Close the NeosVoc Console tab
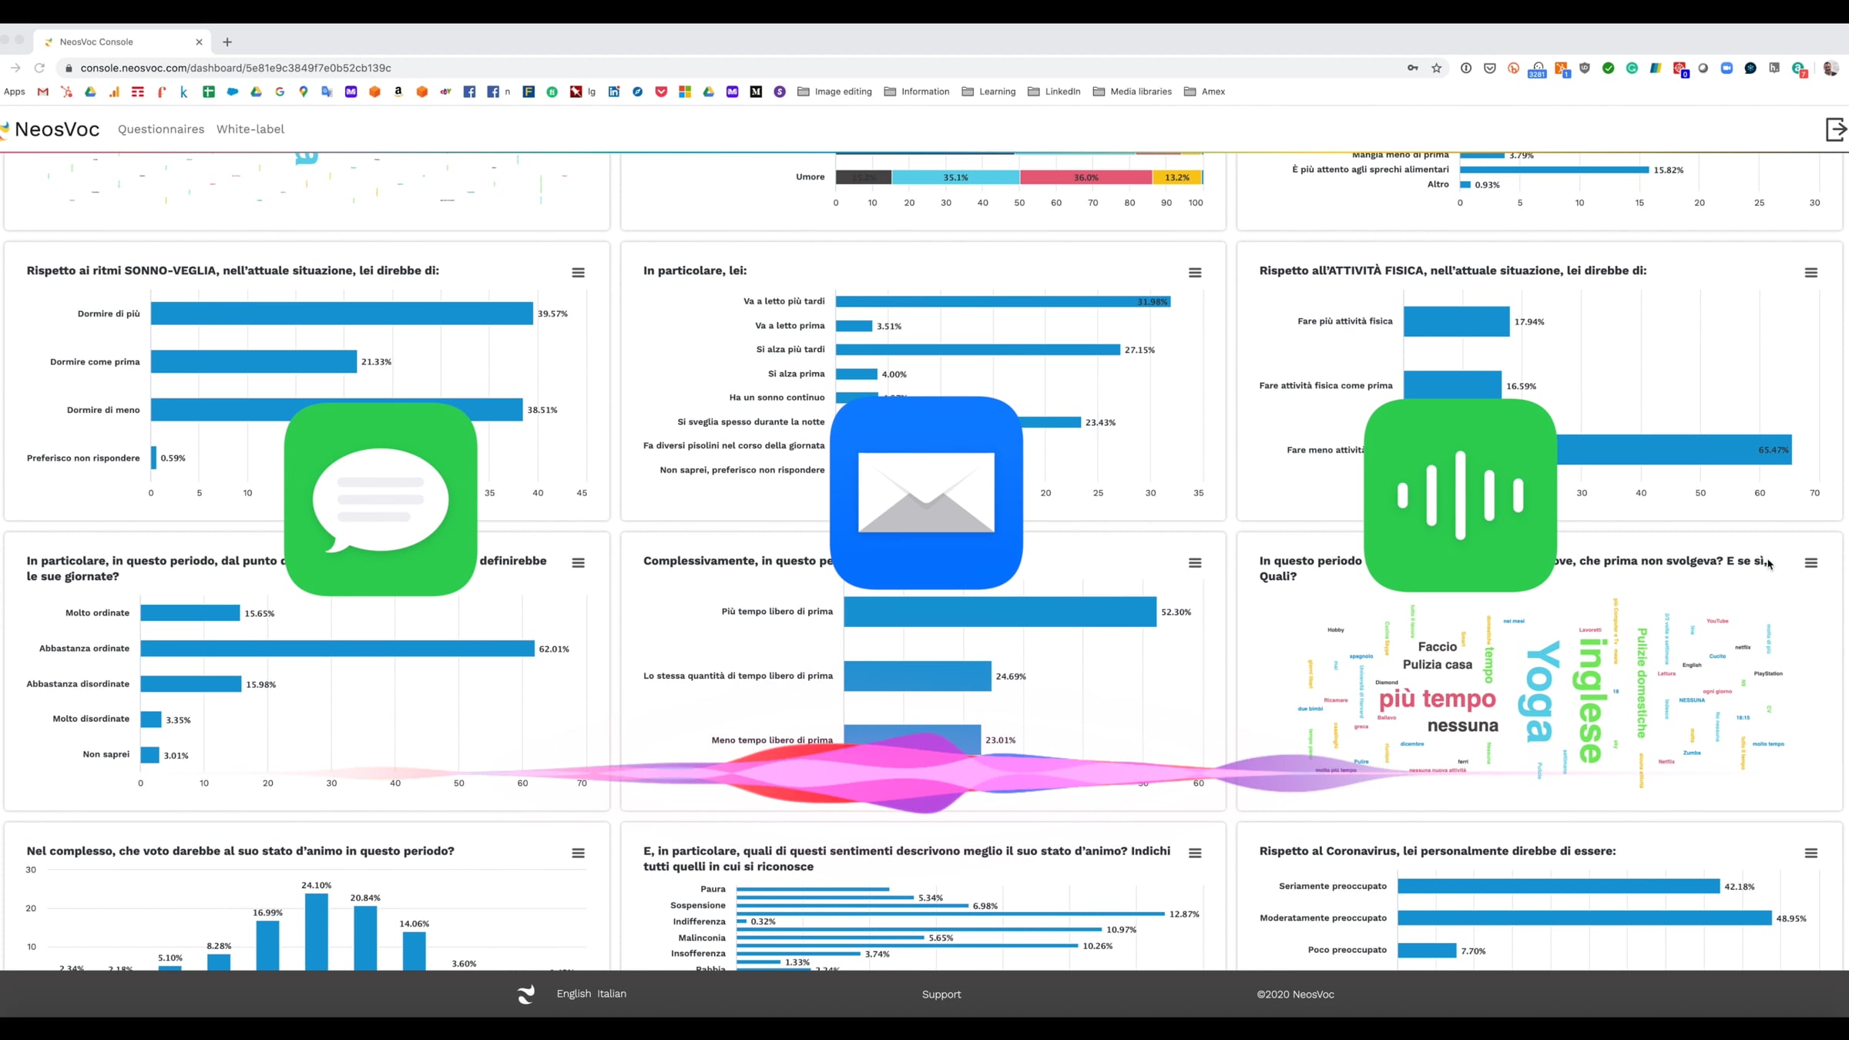 pos(200,42)
